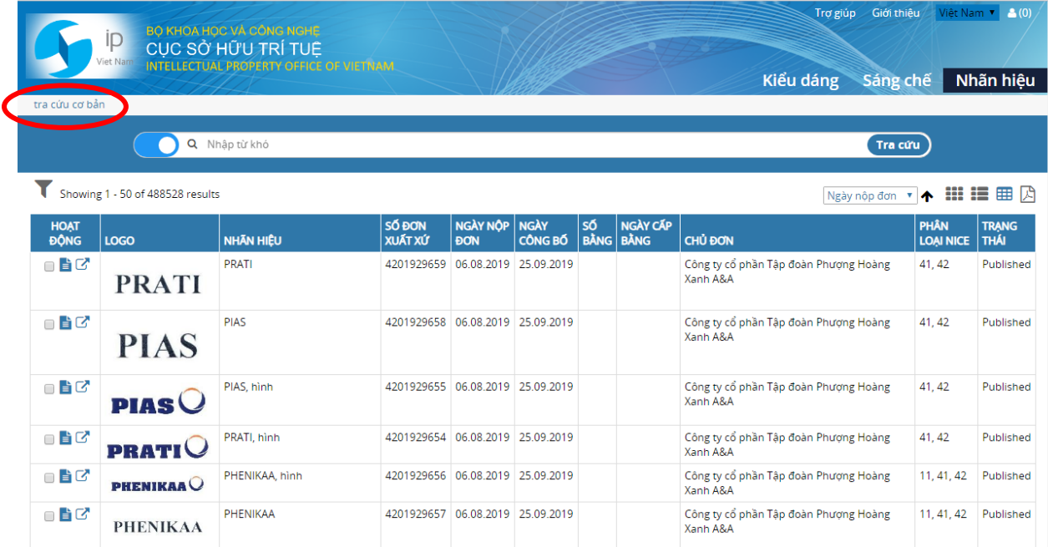Switch to table view icon
The width and height of the screenshot is (1048, 547).
pyautogui.click(x=1005, y=194)
